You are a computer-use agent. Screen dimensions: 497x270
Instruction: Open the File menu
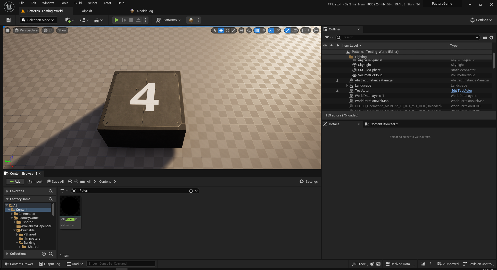(x=22, y=3)
